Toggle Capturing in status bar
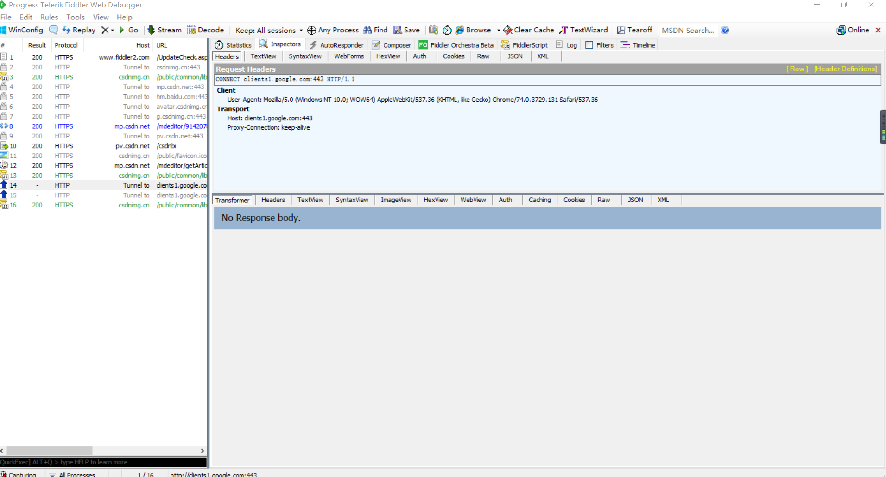Image resolution: width=886 pixels, height=477 pixels. pyautogui.click(x=19, y=474)
